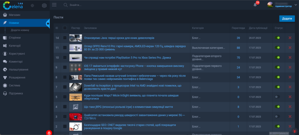
Task: Click the blue Додати button
Action: click(287, 18)
